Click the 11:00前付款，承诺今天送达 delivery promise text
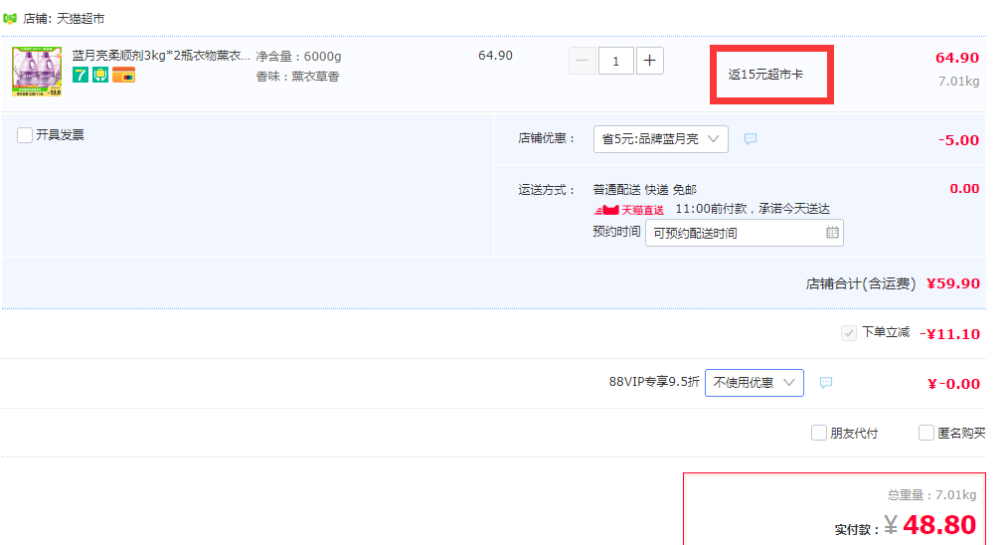This screenshot has width=1008, height=545. pyautogui.click(x=753, y=209)
